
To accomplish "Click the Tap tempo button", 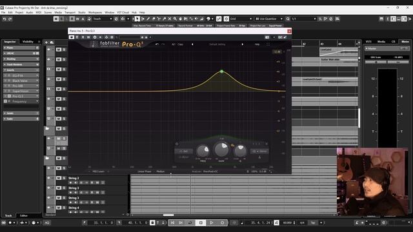I will click(x=312, y=223).
